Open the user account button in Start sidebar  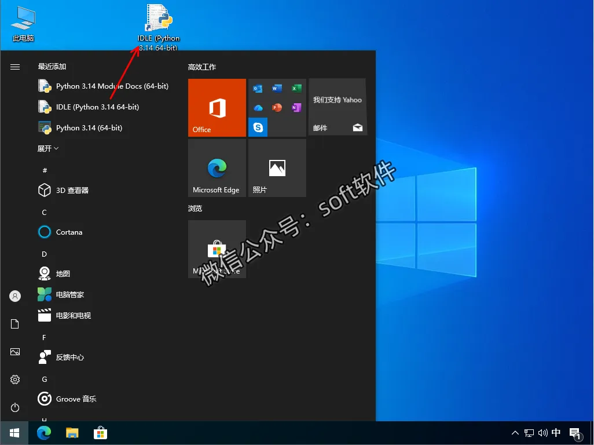(x=15, y=296)
